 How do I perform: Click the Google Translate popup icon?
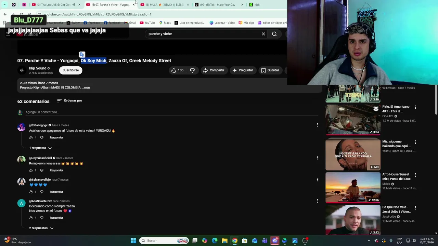[82, 55]
